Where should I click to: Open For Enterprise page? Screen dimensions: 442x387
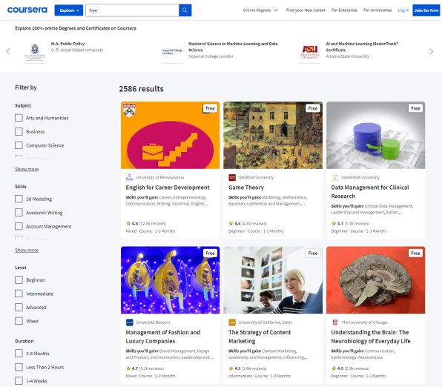(x=344, y=10)
